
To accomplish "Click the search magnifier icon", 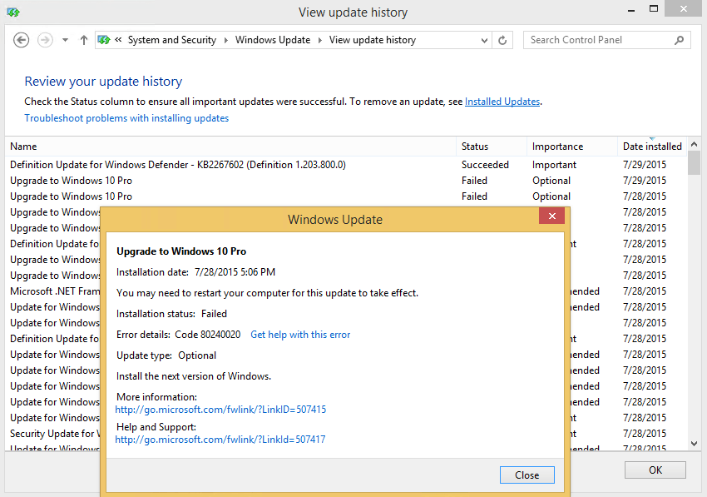I will tap(679, 40).
